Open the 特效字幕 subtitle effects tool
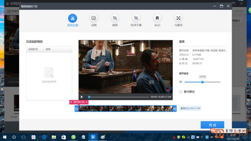251x141 pixels. pyautogui.click(x=136, y=18)
